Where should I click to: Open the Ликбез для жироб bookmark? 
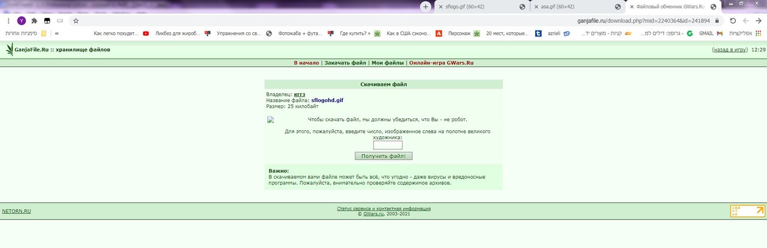(x=183, y=33)
